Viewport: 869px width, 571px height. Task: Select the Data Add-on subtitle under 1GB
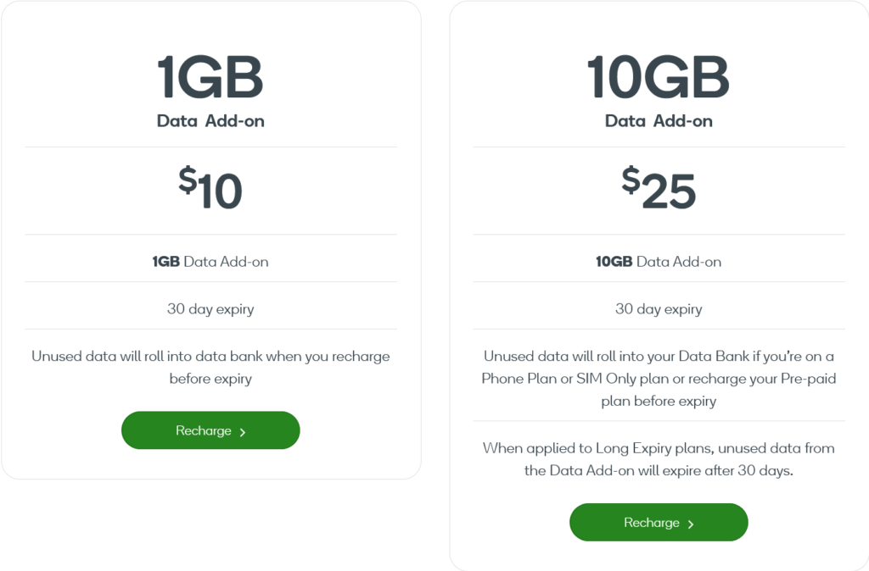[x=210, y=120]
